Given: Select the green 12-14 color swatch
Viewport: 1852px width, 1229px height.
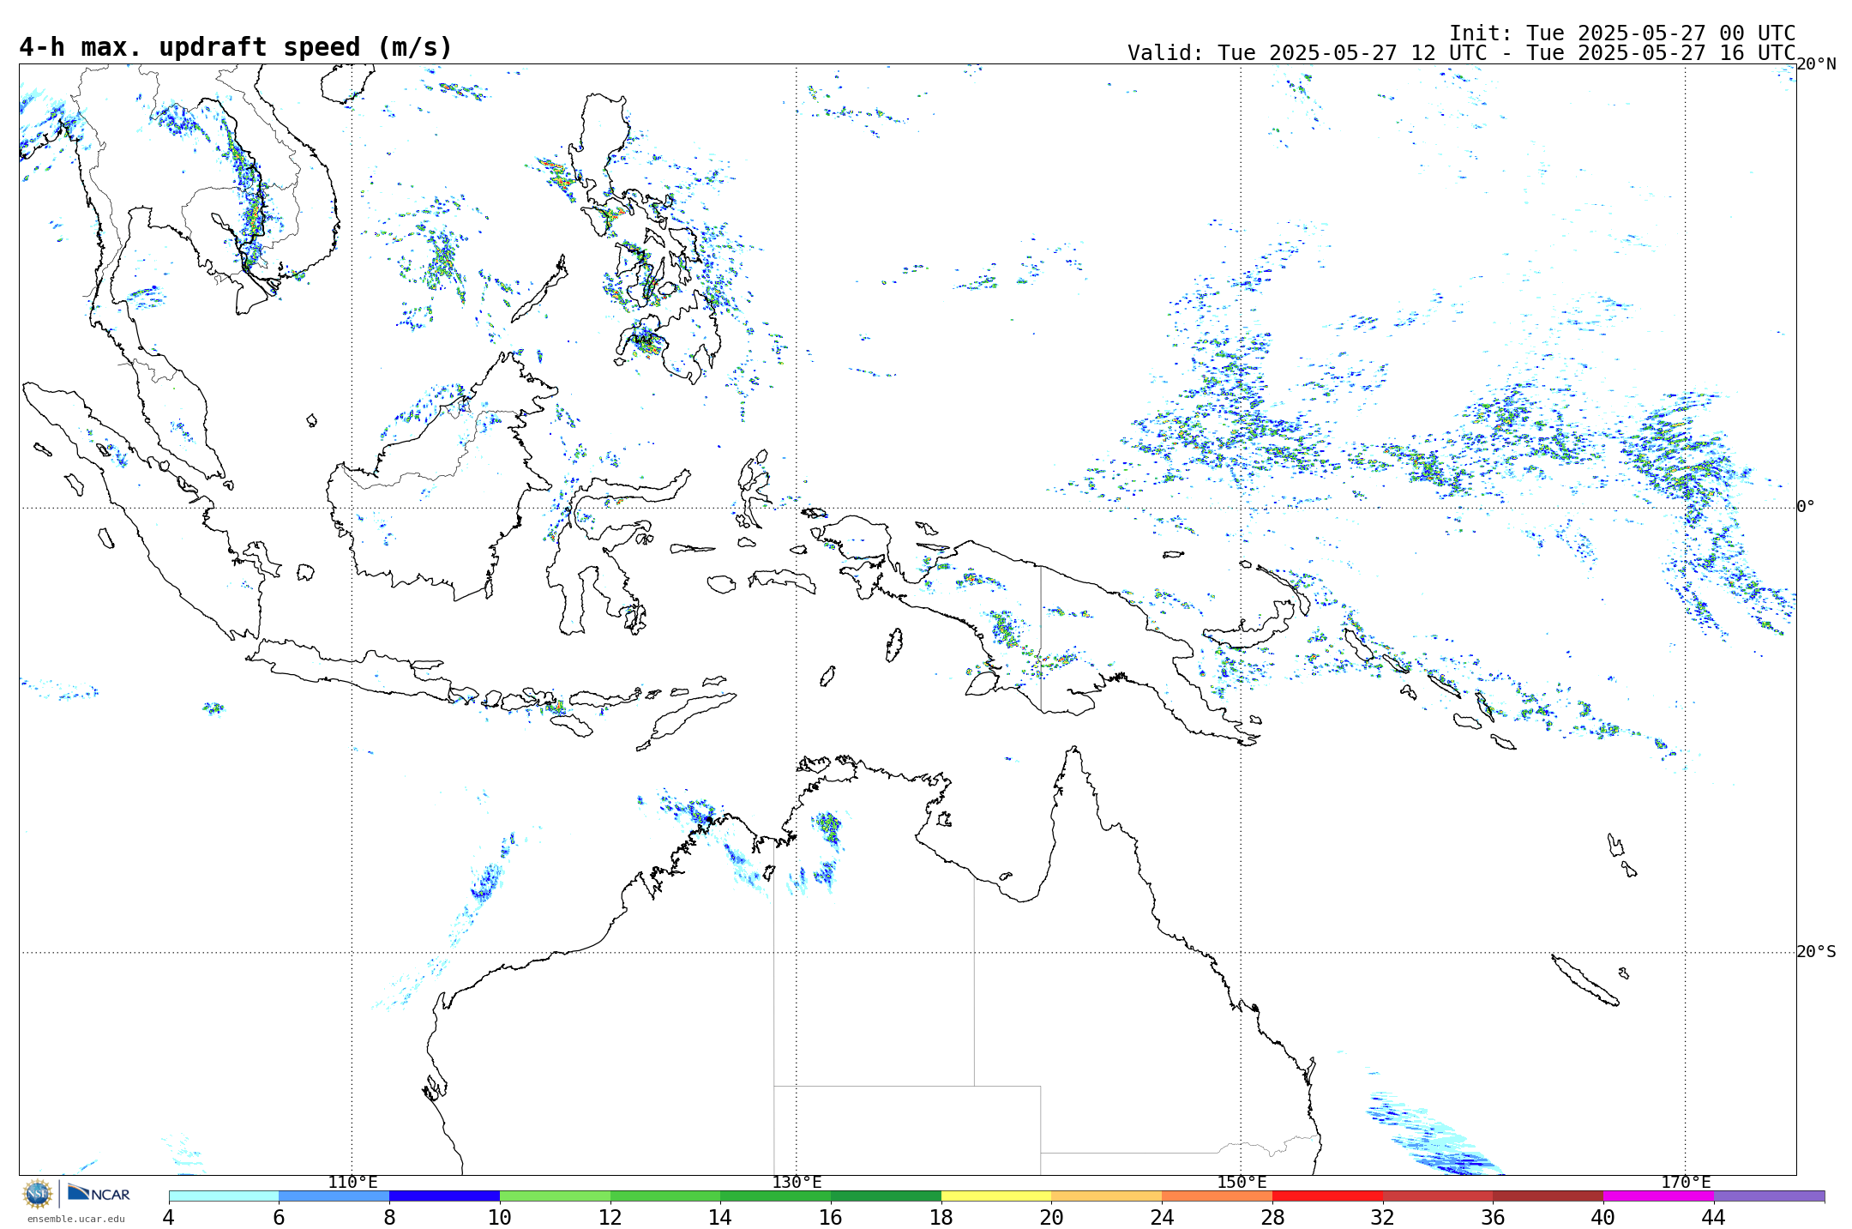Looking at the screenshot, I should click(665, 1196).
